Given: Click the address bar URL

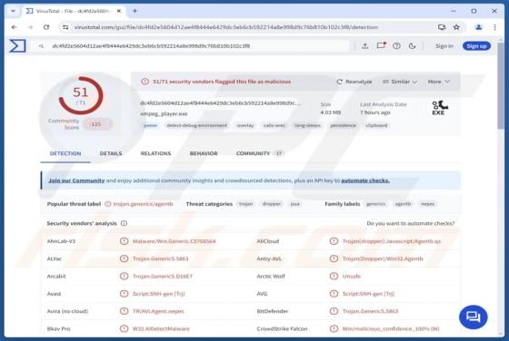Looking at the screenshot, I should click(226, 27).
